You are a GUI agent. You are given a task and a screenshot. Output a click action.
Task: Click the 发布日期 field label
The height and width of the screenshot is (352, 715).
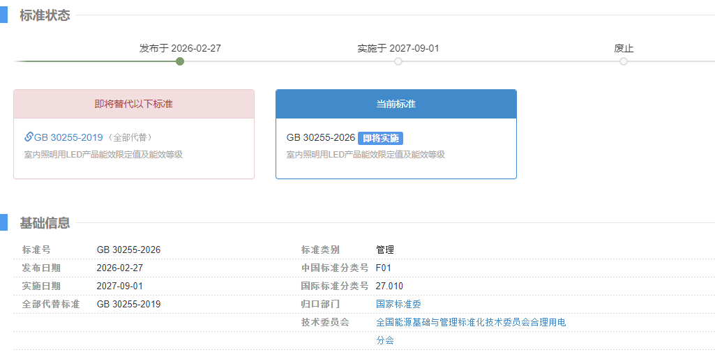click(41, 268)
